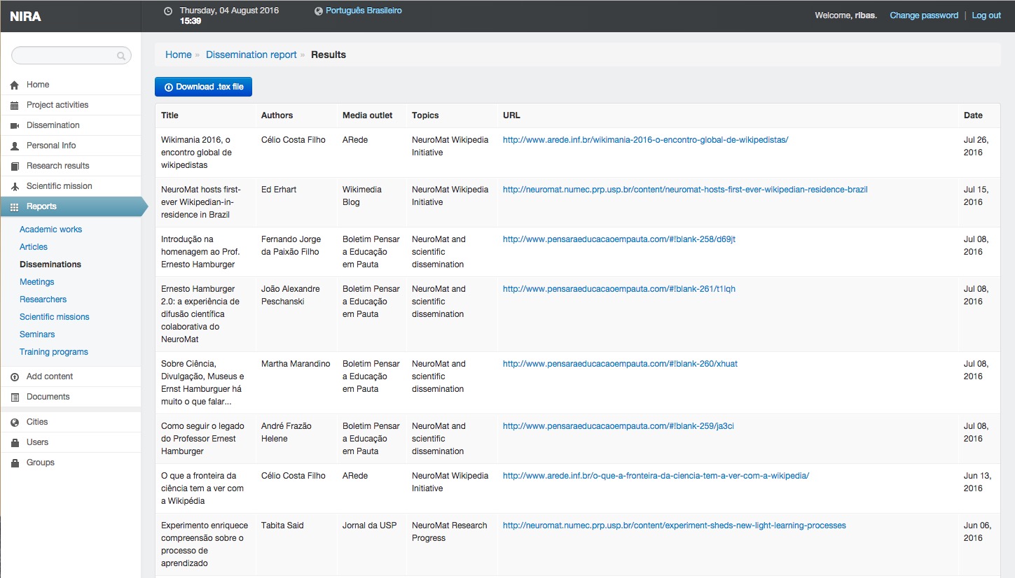Select the Reports sidebar item
The height and width of the screenshot is (578, 1015).
click(70, 206)
